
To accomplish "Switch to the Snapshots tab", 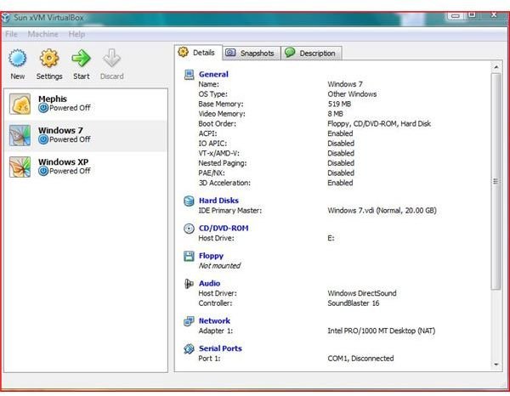I will [252, 54].
